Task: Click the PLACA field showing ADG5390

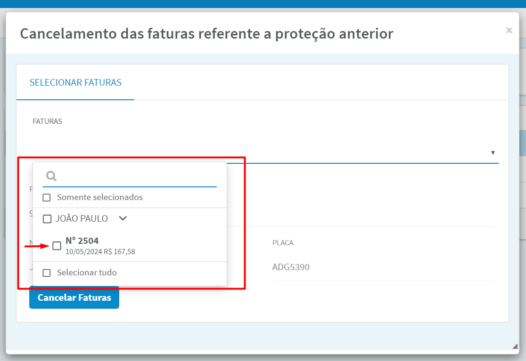Action: point(384,267)
